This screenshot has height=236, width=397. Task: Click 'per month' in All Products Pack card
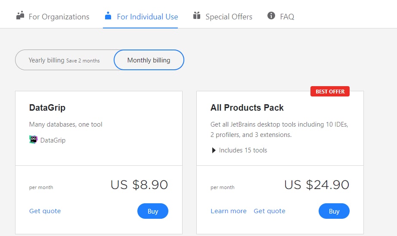[223, 187]
